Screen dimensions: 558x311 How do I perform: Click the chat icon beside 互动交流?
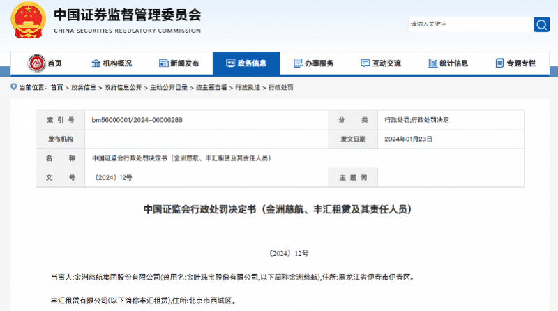point(365,63)
